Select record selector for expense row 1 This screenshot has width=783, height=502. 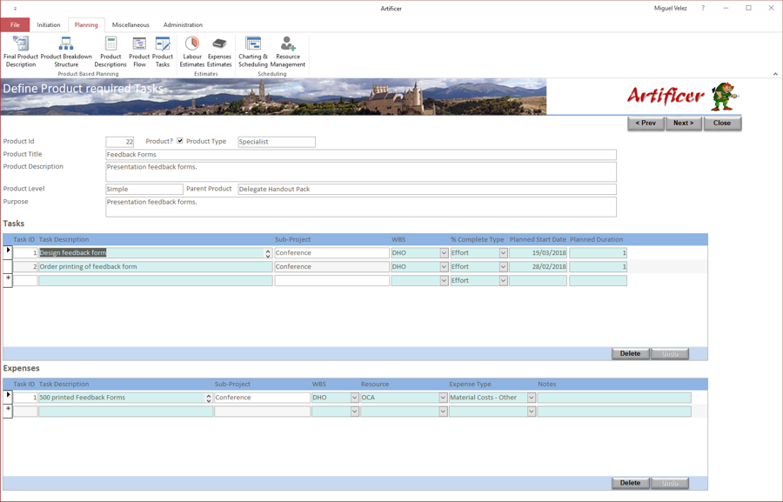click(8, 397)
